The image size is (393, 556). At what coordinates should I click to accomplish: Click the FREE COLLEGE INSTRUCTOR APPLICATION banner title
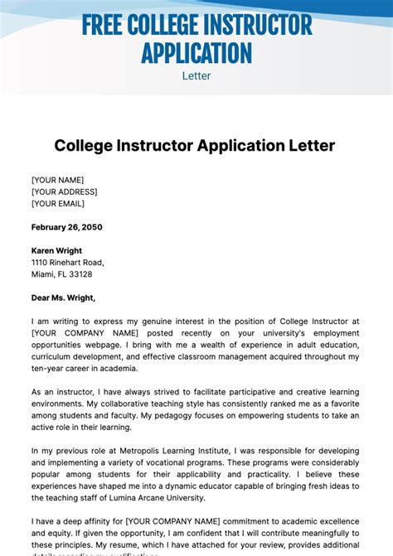(x=196, y=39)
